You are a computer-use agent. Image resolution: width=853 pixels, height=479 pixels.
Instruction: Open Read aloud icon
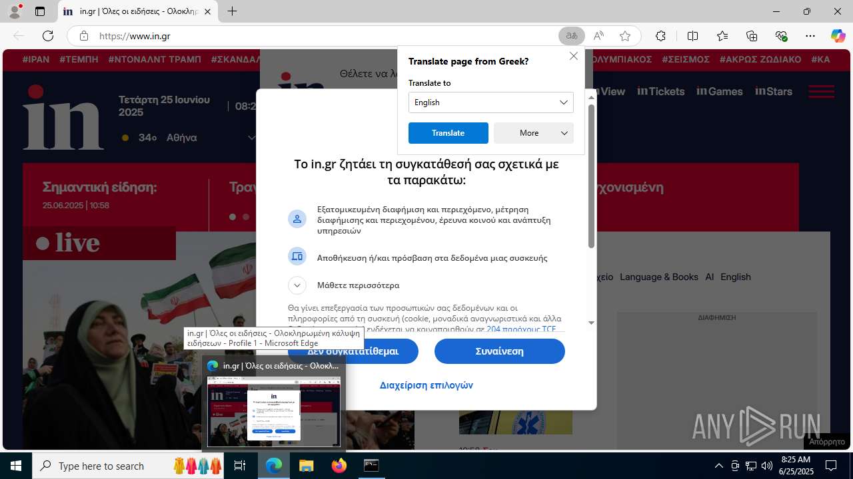point(598,36)
